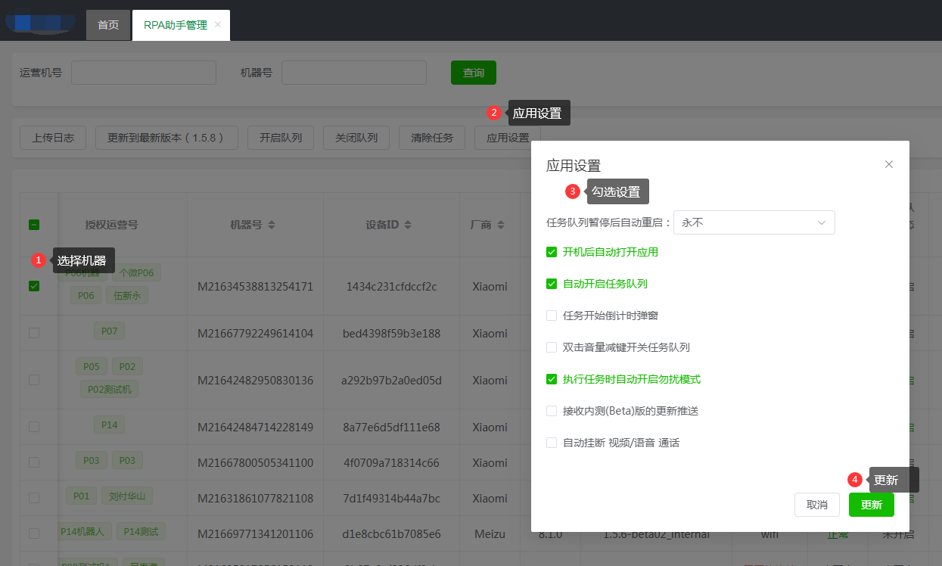Check 接收内测(Beta)版的更新推送 option

click(x=552, y=411)
